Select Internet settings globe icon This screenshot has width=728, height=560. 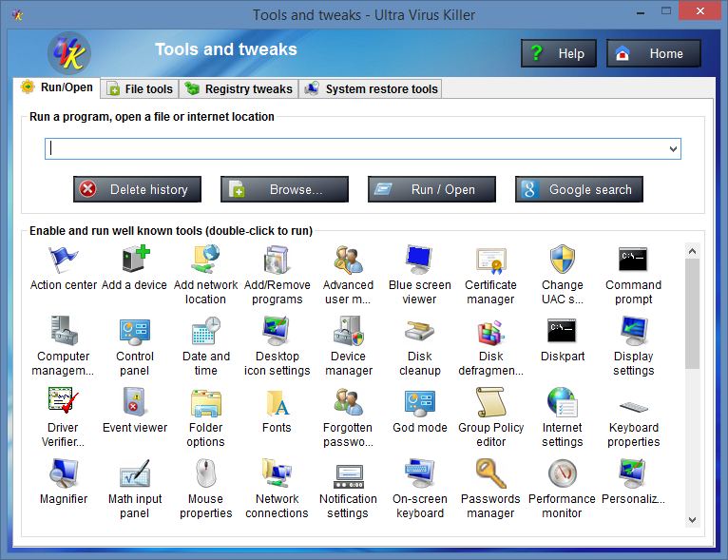pyautogui.click(x=563, y=402)
